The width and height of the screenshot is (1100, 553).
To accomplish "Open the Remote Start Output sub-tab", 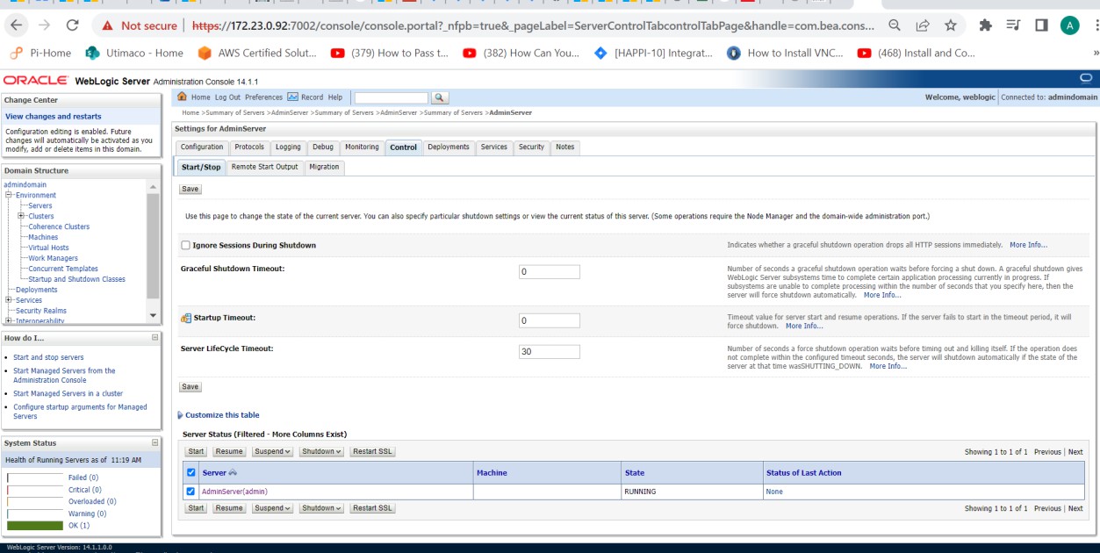I will tap(264, 167).
